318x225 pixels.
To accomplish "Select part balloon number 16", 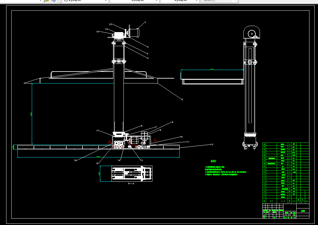I will pyautogui.click(x=75, y=160).
